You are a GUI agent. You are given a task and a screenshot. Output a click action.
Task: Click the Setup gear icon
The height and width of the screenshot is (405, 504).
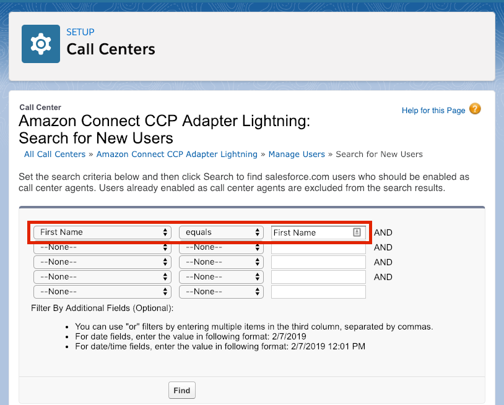point(41,44)
